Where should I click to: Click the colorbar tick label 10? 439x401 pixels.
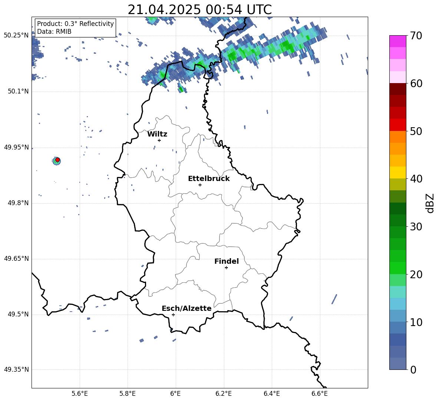(x=416, y=322)
